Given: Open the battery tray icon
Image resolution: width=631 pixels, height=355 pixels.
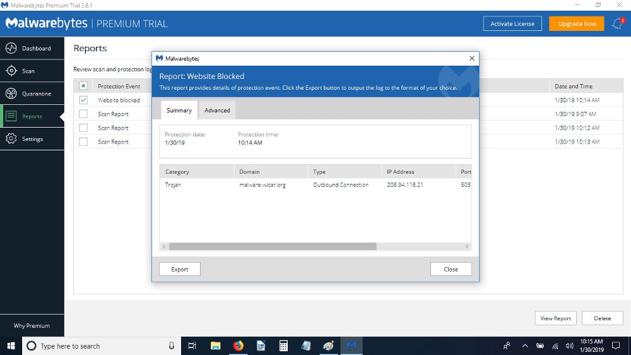Looking at the screenshot, I should coord(540,346).
